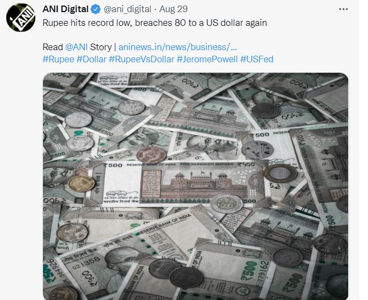
Task: Open the @ANI mention link
Action: [x=76, y=47]
